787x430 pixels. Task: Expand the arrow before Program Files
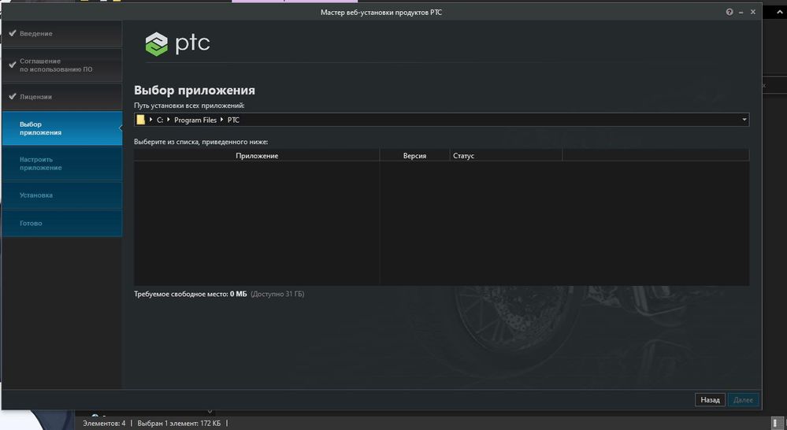(x=169, y=120)
